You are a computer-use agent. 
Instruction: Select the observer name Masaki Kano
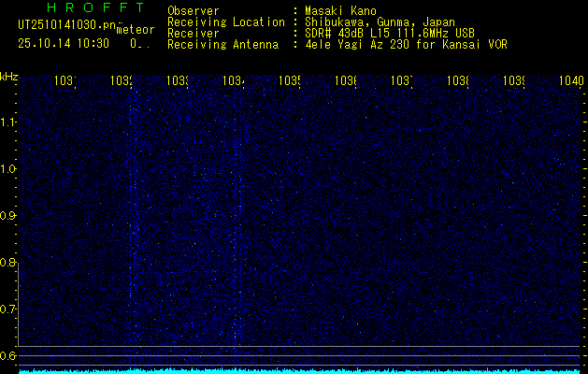click(x=340, y=11)
